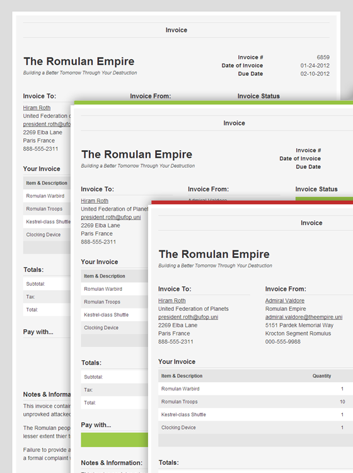Screen dimensions: 353x473
Task: Click 'Item & Description' header in red-topped invoice
Action: [x=182, y=376]
